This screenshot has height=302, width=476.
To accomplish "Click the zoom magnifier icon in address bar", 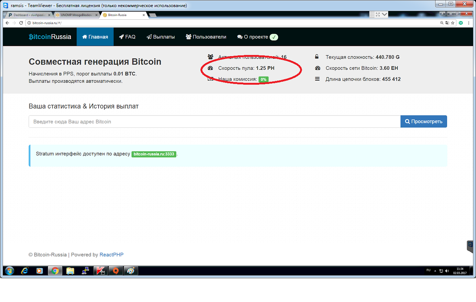I will pos(442,23).
